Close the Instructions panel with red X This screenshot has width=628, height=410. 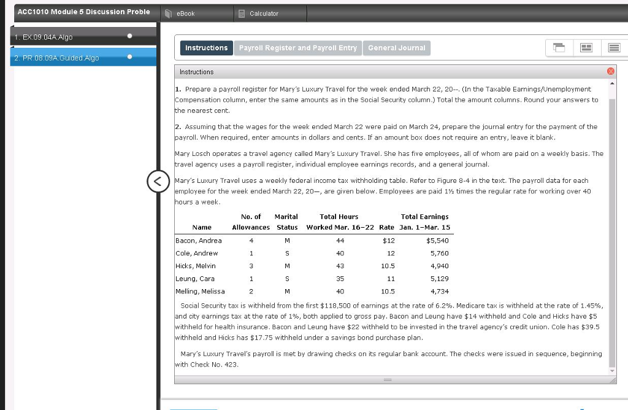tap(611, 71)
